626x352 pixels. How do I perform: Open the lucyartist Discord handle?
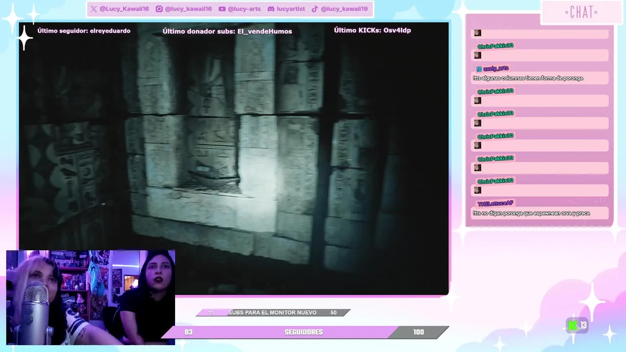291,9
